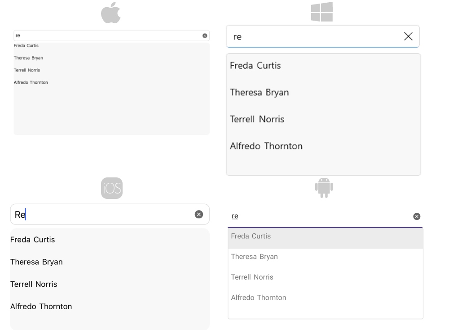This screenshot has height=336, width=449.
Task: Click the clear icon in the macOS search field
Action: (x=205, y=35)
